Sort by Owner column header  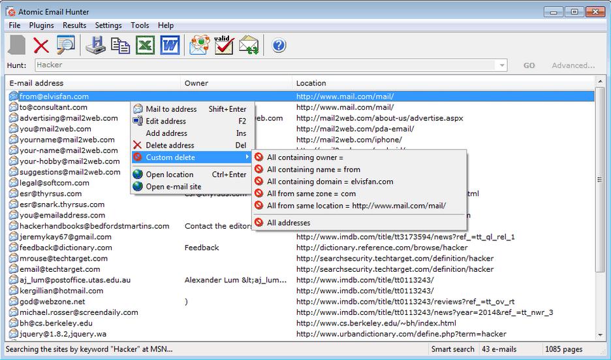(x=236, y=83)
